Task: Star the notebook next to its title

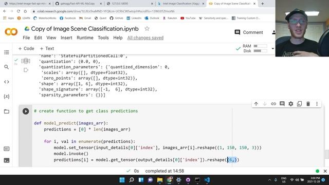Action: (147, 29)
